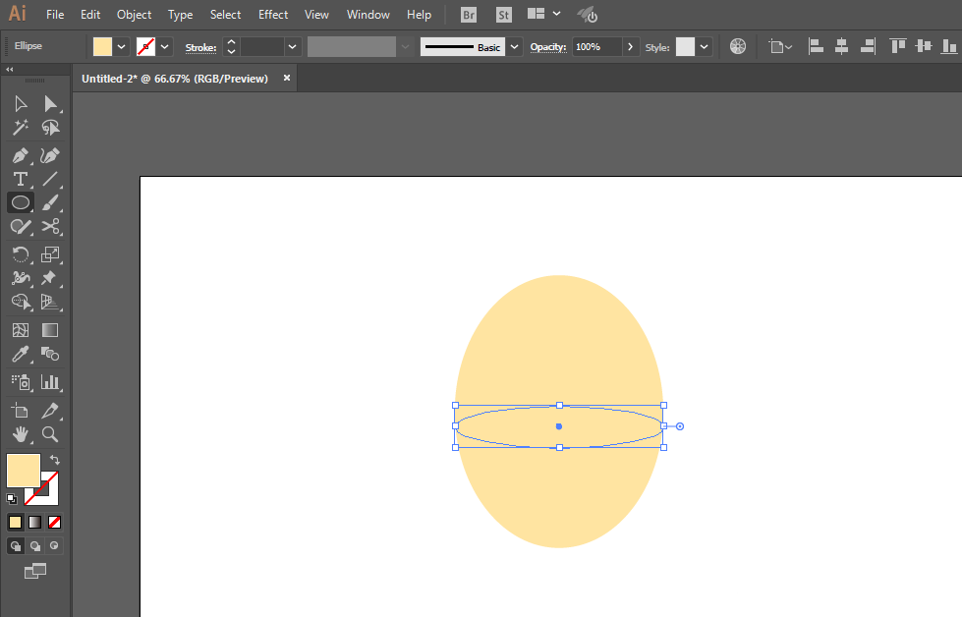The height and width of the screenshot is (617, 962).
Task: Select the Pen tool
Action: 21,155
